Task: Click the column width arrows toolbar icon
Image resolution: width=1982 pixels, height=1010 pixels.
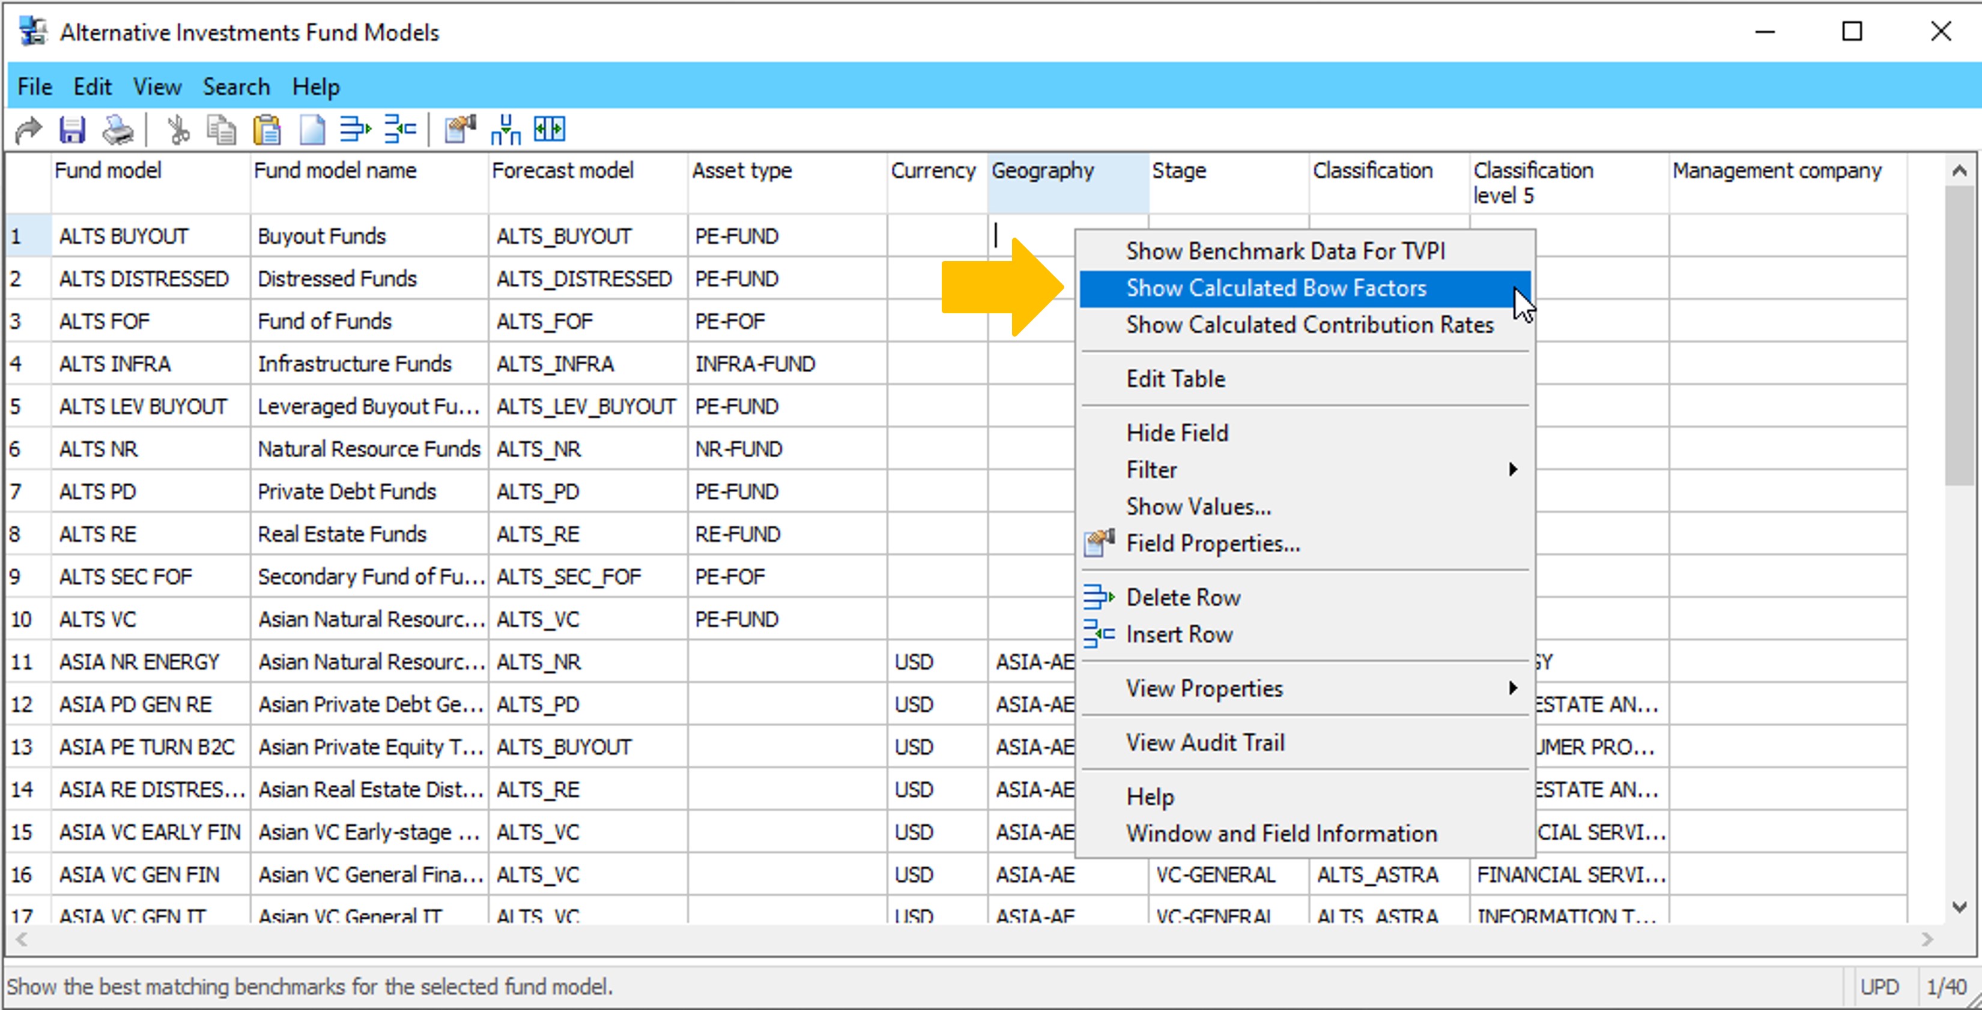Action: 550,130
